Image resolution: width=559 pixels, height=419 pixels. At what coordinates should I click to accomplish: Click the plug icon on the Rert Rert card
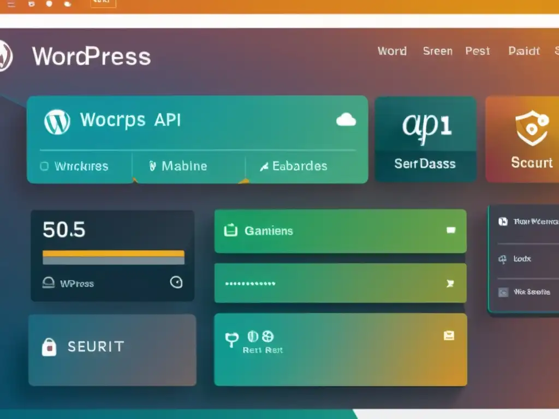tap(231, 339)
